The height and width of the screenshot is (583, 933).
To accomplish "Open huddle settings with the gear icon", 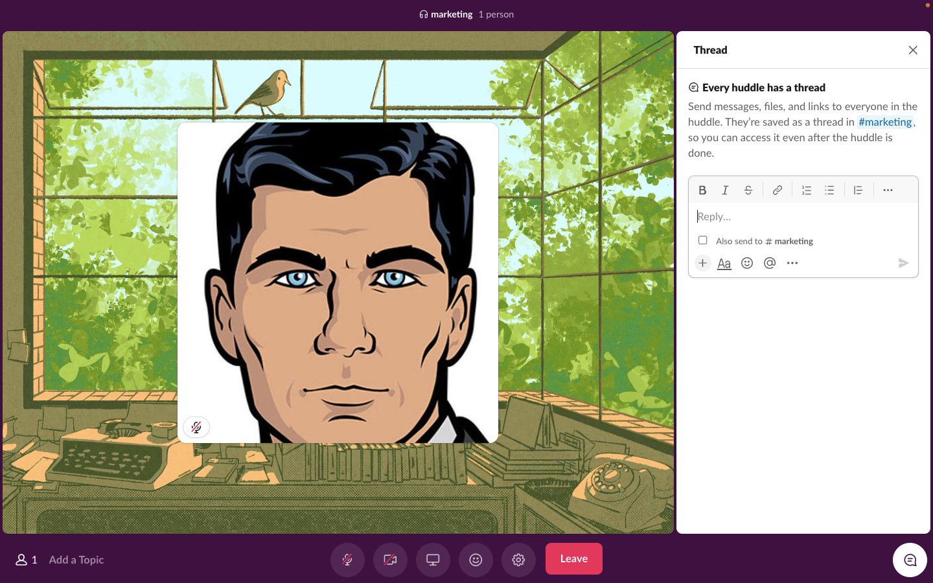I will (518, 559).
